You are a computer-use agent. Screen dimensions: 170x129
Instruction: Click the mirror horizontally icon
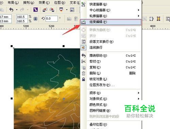click(x=69, y=19)
